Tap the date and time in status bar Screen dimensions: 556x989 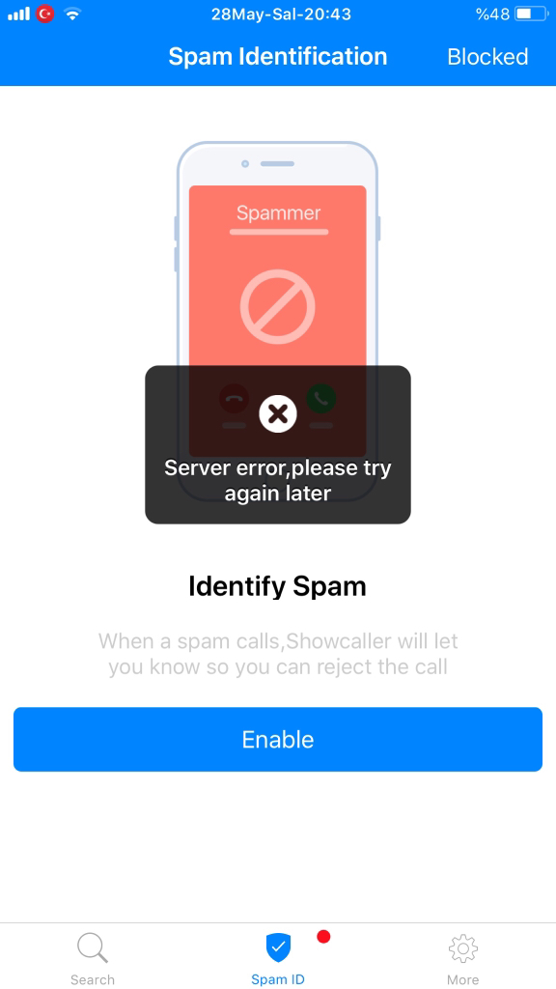point(281,14)
